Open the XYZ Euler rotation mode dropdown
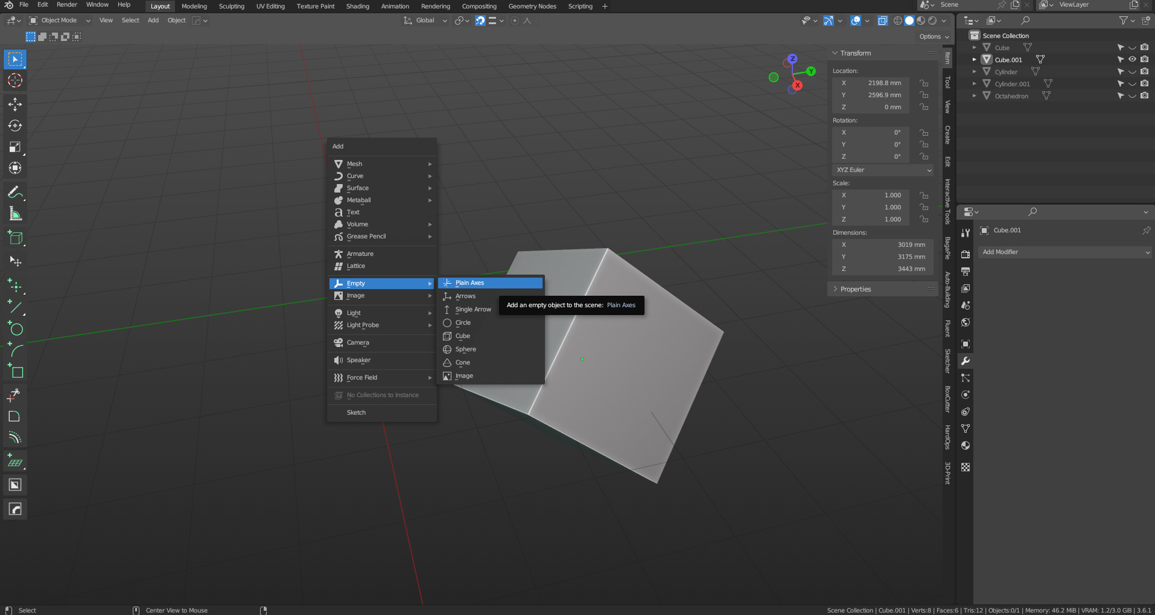Screen dimensions: 1155x615 pos(883,170)
